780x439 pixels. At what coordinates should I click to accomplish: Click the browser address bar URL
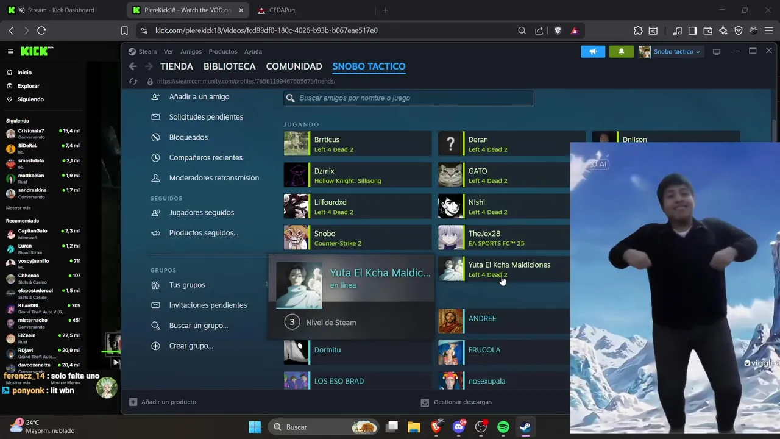click(x=266, y=30)
